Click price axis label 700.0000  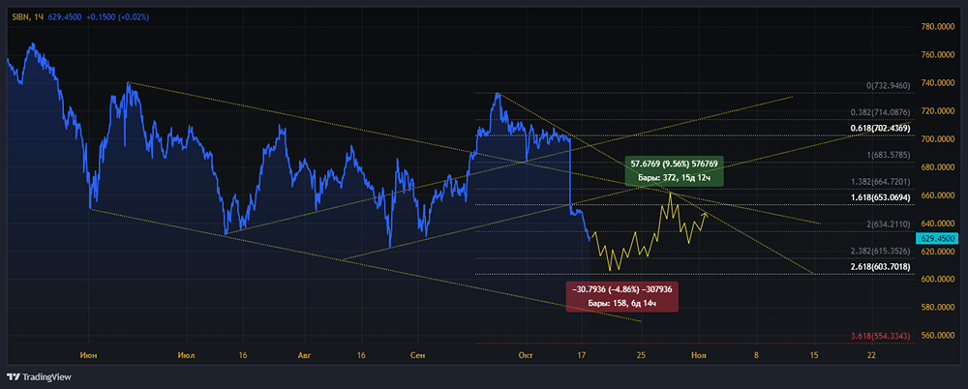click(937, 139)
